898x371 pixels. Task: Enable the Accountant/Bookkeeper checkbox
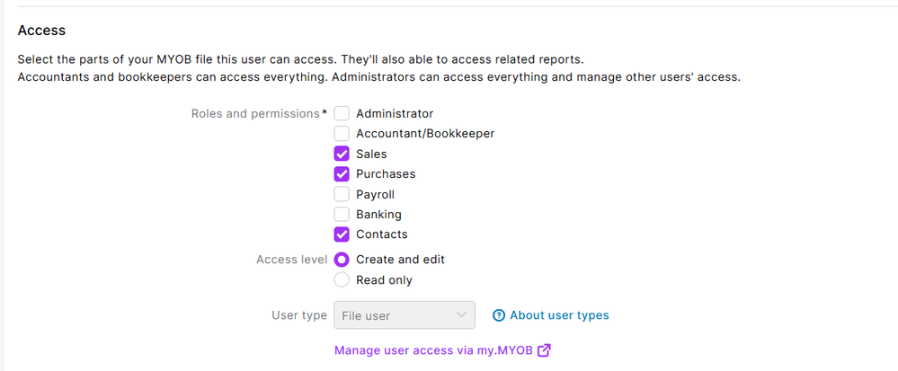(x=342, y=134)
